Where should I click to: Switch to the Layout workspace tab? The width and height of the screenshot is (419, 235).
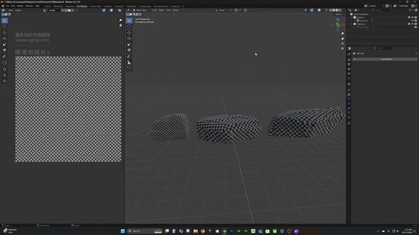pyautogui.click(x=48, y=6)
